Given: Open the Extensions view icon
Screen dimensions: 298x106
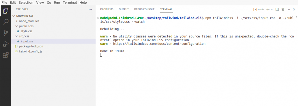Looking at the screenshot, I should (x=6, y=55).
